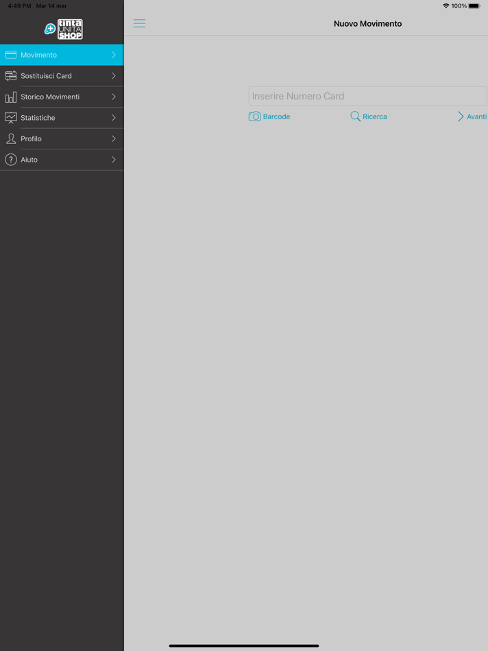Click the 4:49 PM clock
Viewport: 488px width, 651px height.
19,5
